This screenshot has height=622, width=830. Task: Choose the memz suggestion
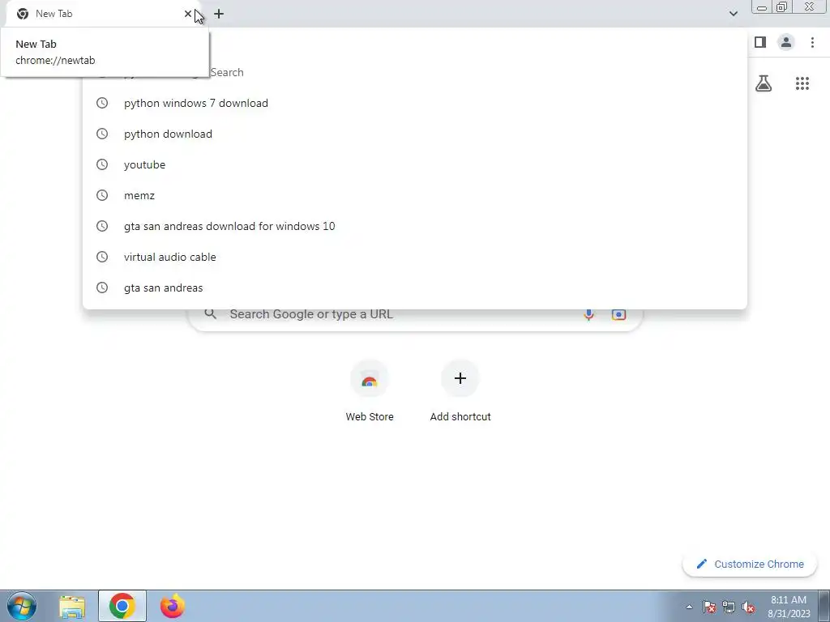point(414,195)
